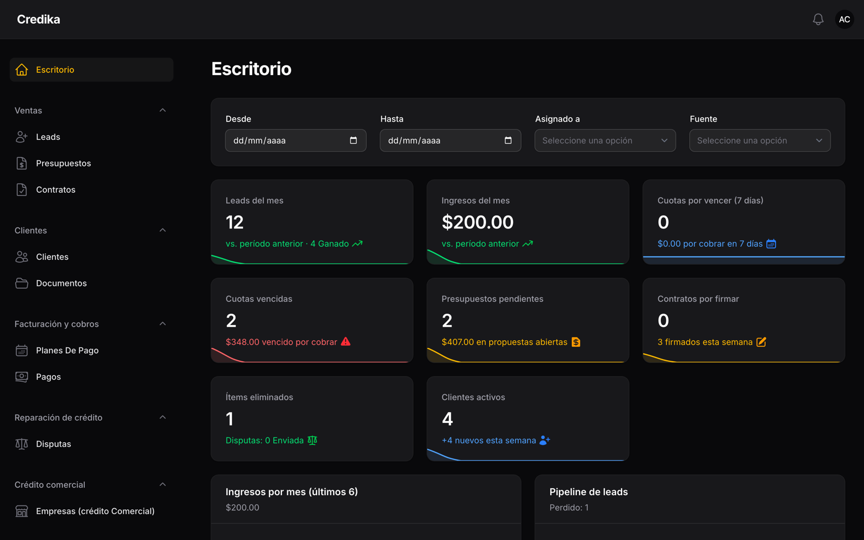864x540 pixels.
Task: Open the AC user avatar menu
Action: point(845,19)
